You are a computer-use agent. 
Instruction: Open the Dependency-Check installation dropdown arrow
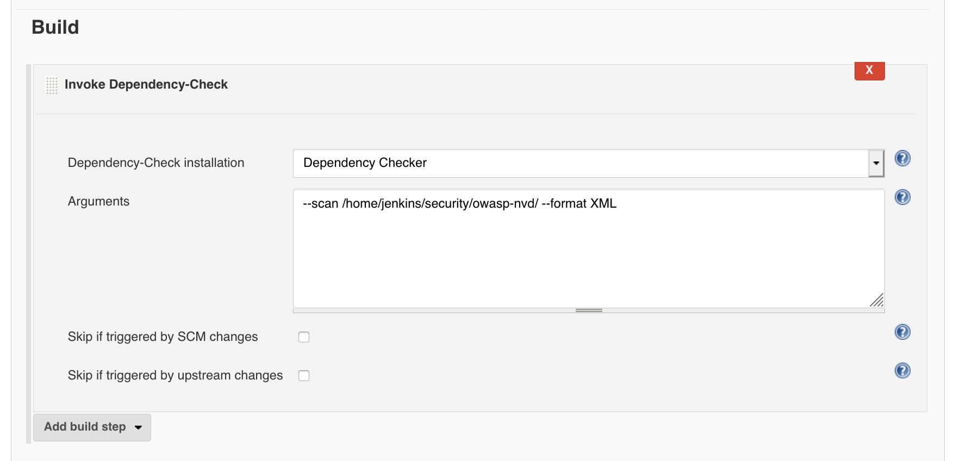877,162
